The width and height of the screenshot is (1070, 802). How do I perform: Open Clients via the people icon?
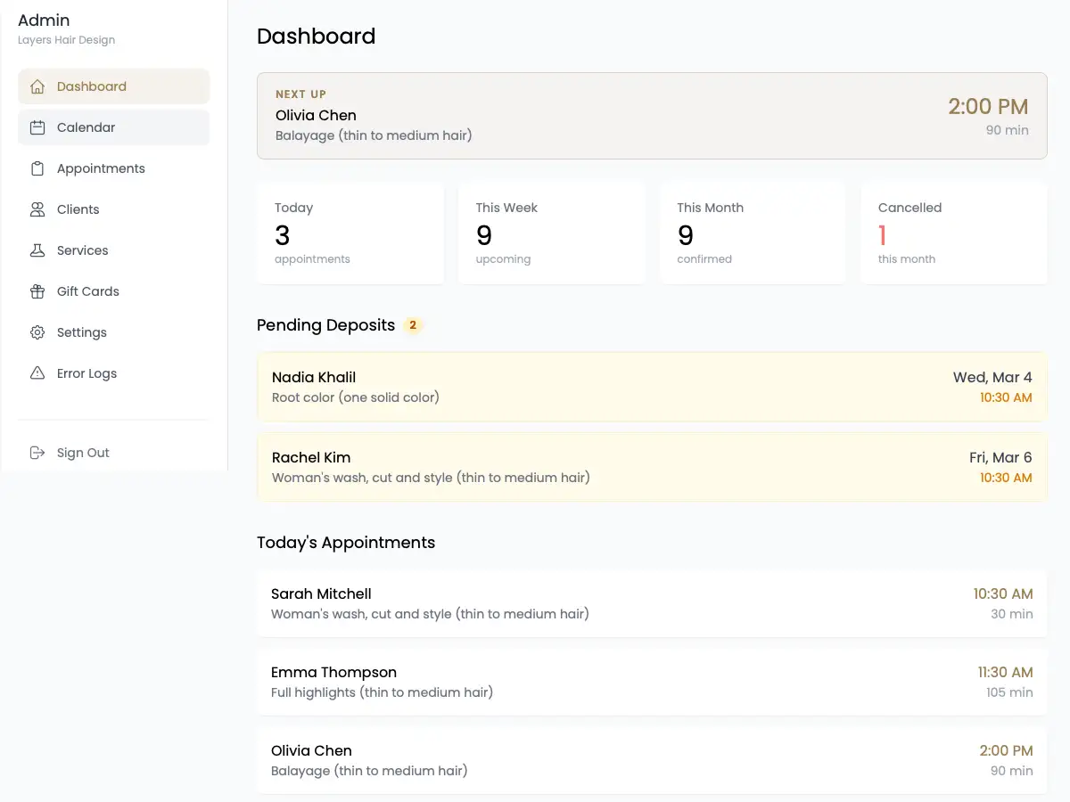[x=37, y=209]
